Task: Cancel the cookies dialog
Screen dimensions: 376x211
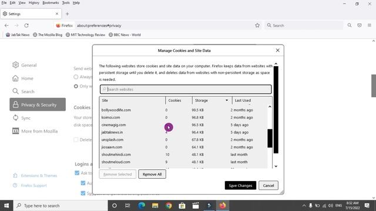Action: coord(268,185)
